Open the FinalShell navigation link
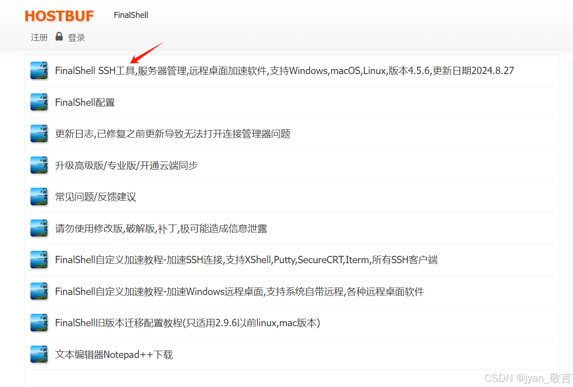 click(x=131, y=15)
